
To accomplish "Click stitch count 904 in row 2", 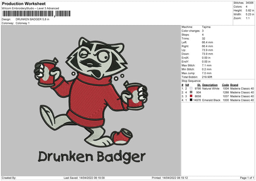I will tap(198, 93).
